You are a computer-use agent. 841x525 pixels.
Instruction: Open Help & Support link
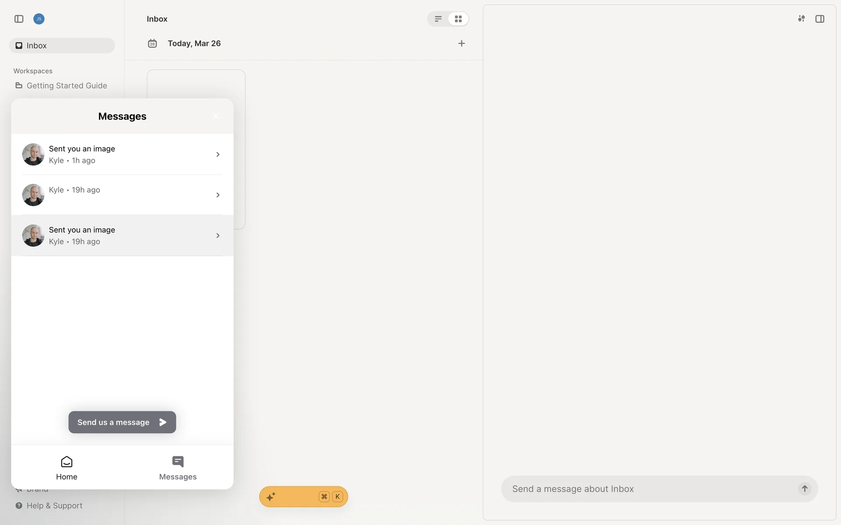54,505
